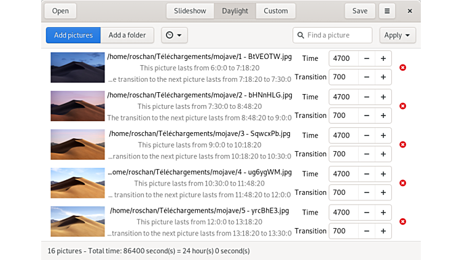Click Add a folder button

pyautogui.click(x=127, y=35)
